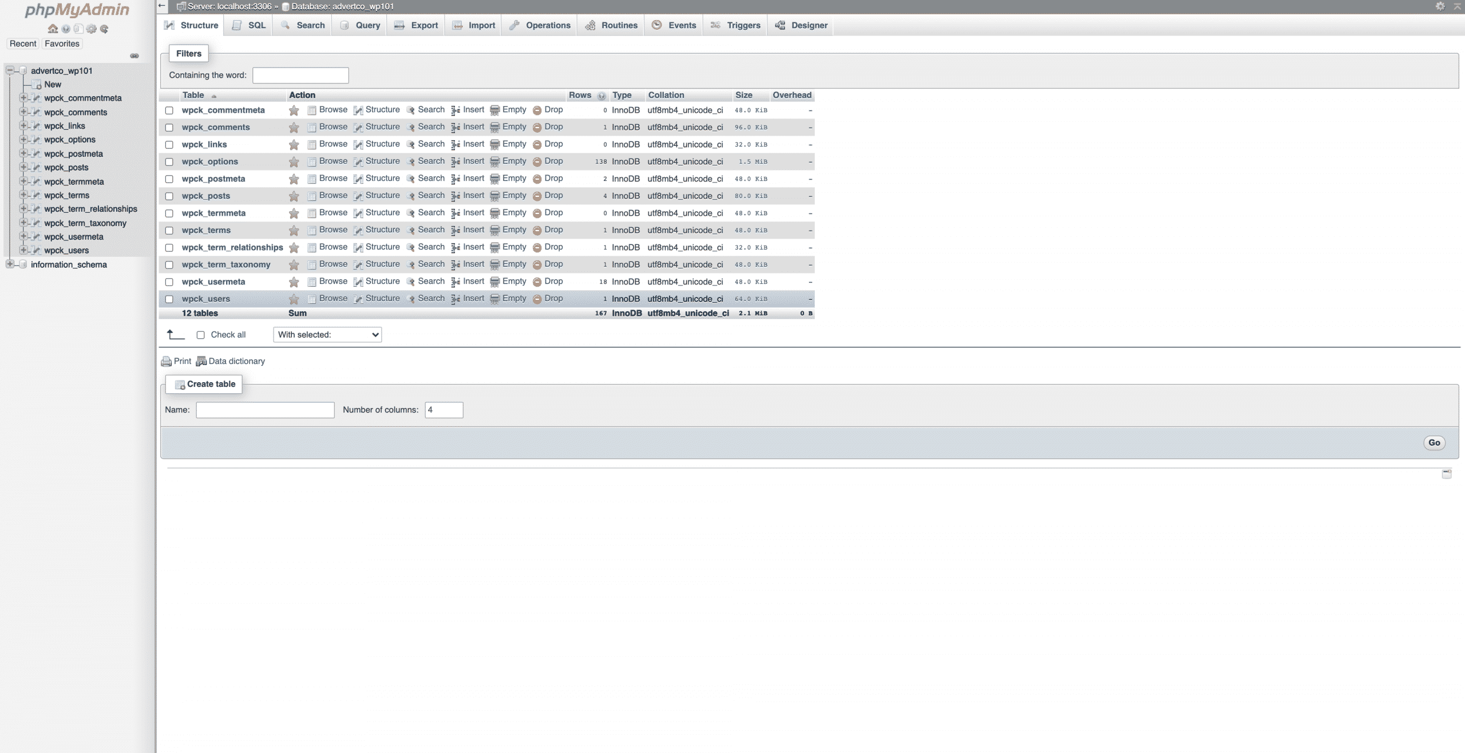
Task: Open phpMyAdmin documentation icon in sidebar
Action: (x=66, y=29)
